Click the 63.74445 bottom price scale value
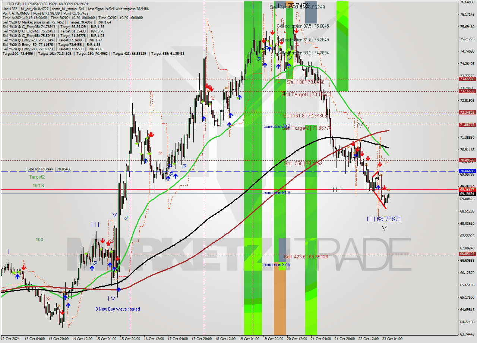 point(467,334)
